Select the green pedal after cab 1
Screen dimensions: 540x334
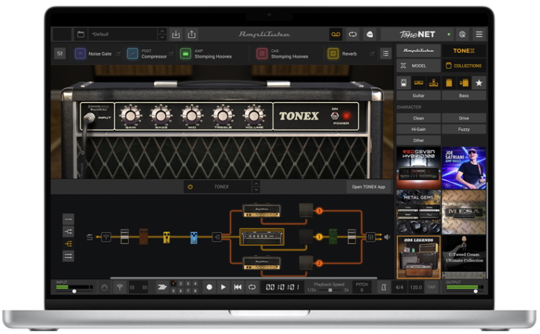point(333,237)
